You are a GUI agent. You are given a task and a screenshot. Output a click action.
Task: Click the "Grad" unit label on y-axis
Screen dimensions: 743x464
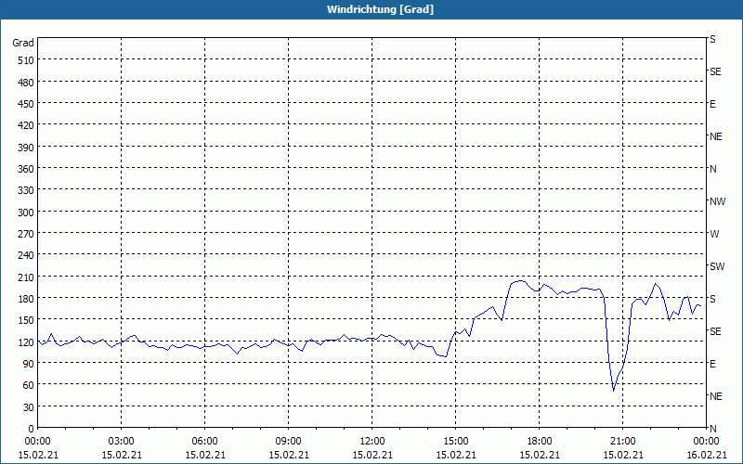(23, 43)
